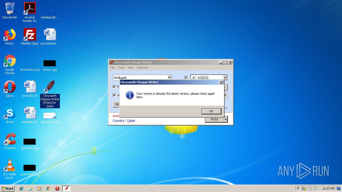
Task: Click OK in the version dialog
Action: (x=211, y=111)
